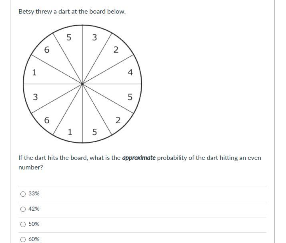The image size is (286, 243).
Task: Click the 6 section between 1 and 5
Action: [x=47, y=50]
